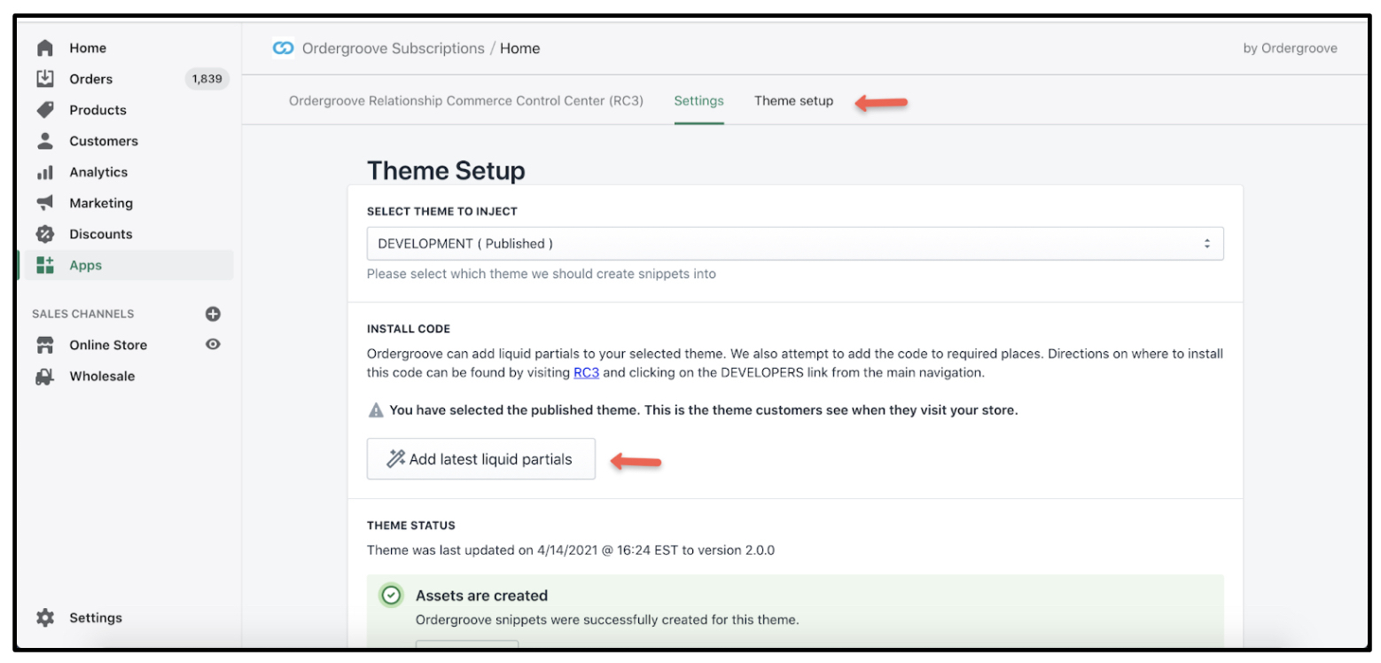Open the RC3 hyperlink

pyautogui.click(x=586, y=372)
